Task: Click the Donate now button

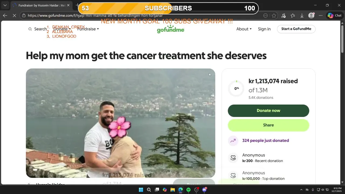Action: (x=268, y=111)
